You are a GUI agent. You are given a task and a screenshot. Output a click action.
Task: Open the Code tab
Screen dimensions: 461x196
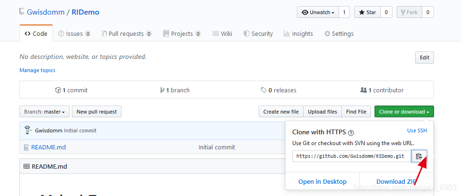pyautogui.click(x=36, y=33)
